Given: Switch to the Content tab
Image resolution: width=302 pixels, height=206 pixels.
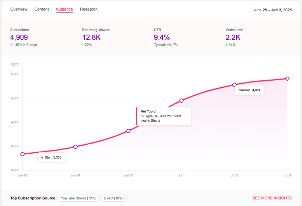Looking at the screenshot, I should click(41, 9).
